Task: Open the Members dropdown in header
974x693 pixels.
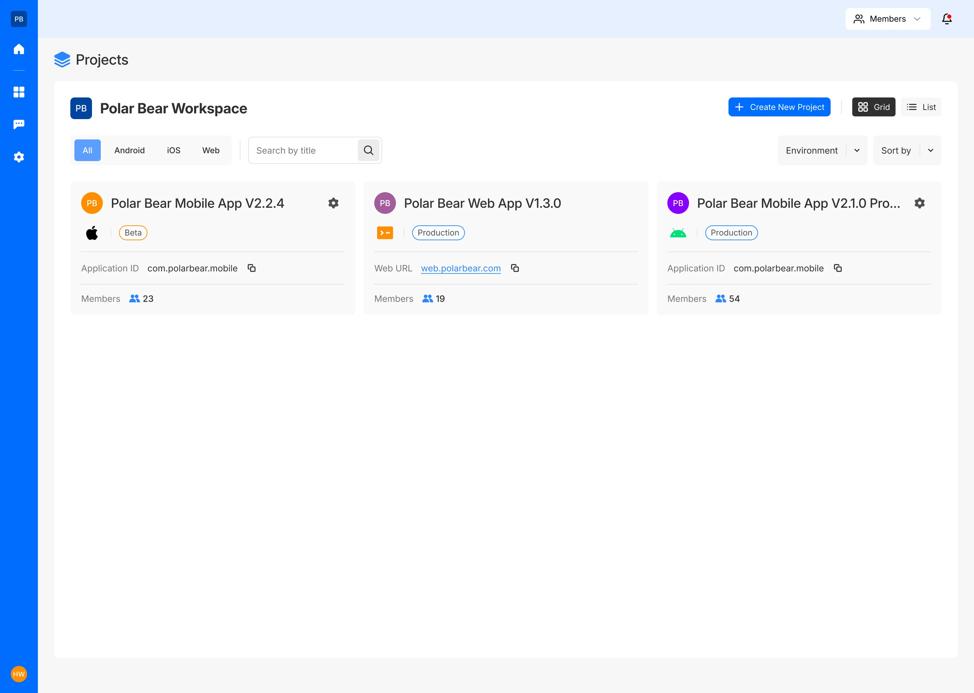Action: click(x=887, y=19)
